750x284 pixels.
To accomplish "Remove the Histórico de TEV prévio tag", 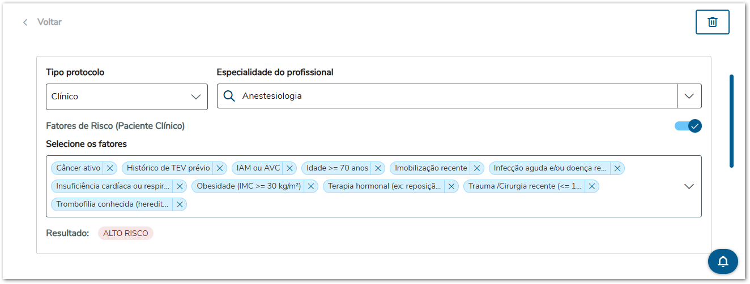I will (220, 168).
